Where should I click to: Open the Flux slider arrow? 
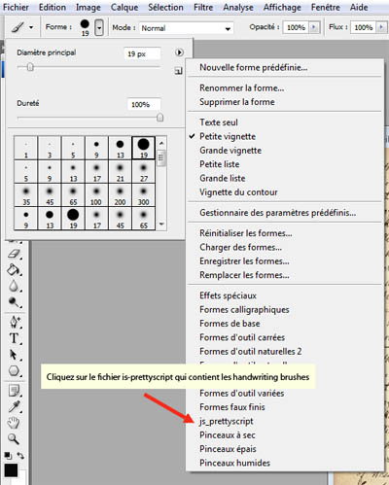(381, 27)
